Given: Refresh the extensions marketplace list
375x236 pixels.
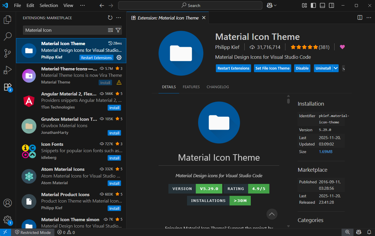Looking at the screenshot, I should click(x=110, y=18).
